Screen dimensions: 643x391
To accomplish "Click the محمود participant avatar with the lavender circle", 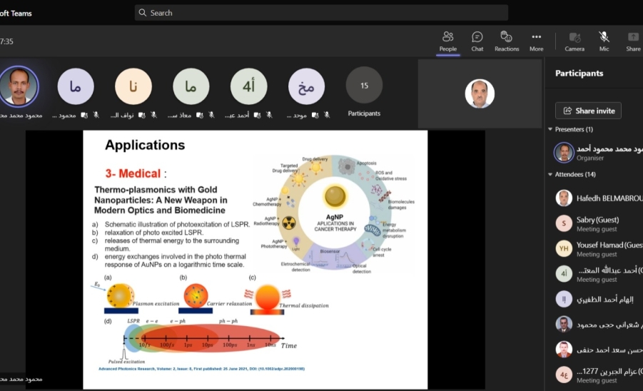I will click(76, 86).
